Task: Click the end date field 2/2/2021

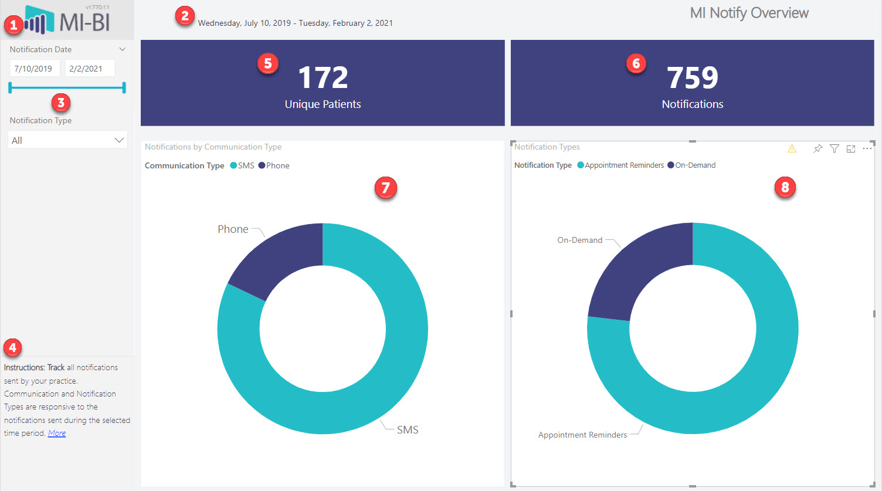Action: click(x=90, y=69)
